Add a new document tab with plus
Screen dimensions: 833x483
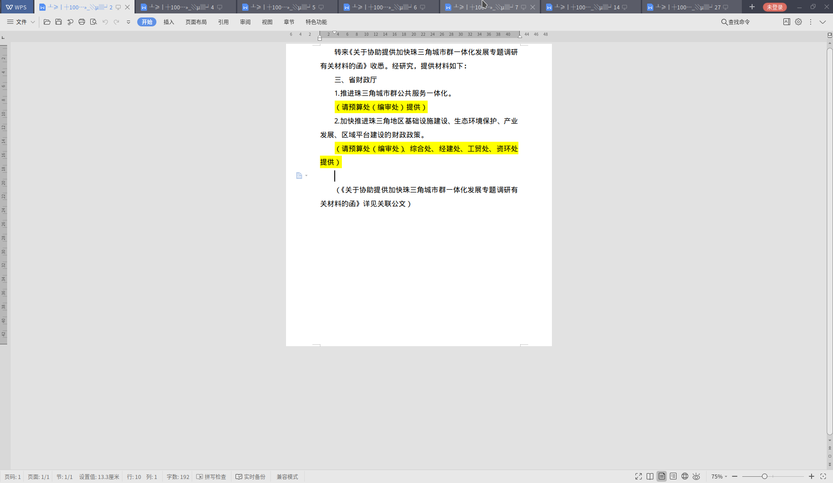(752, 7)
